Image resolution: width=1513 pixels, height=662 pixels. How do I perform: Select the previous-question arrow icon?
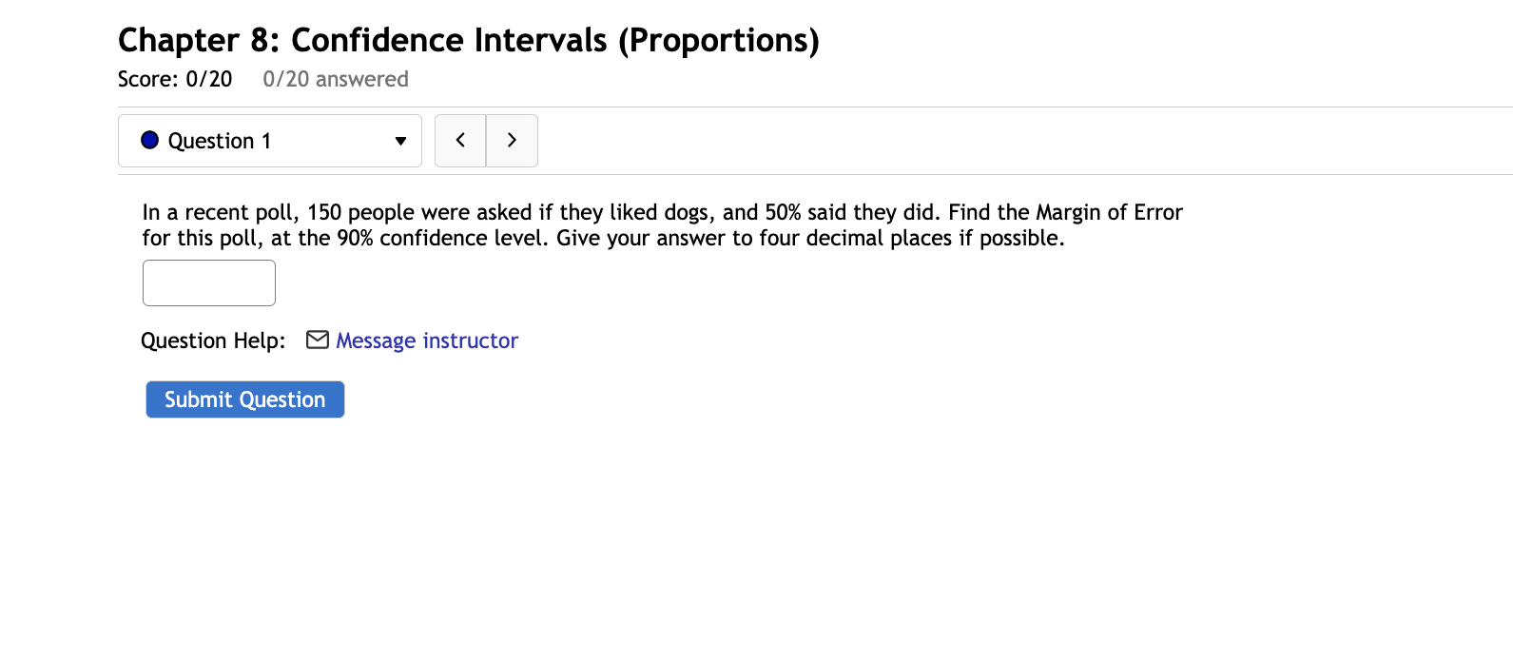(x=460, y=140)
